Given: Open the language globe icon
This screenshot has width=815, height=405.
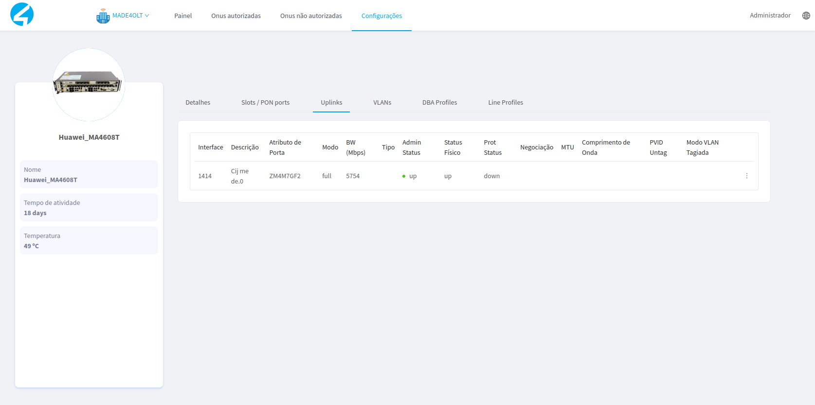Looking at the screenshot, I should click(806, 16).
